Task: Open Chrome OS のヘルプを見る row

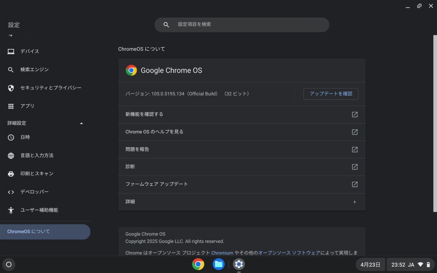Action: point(242,132)
